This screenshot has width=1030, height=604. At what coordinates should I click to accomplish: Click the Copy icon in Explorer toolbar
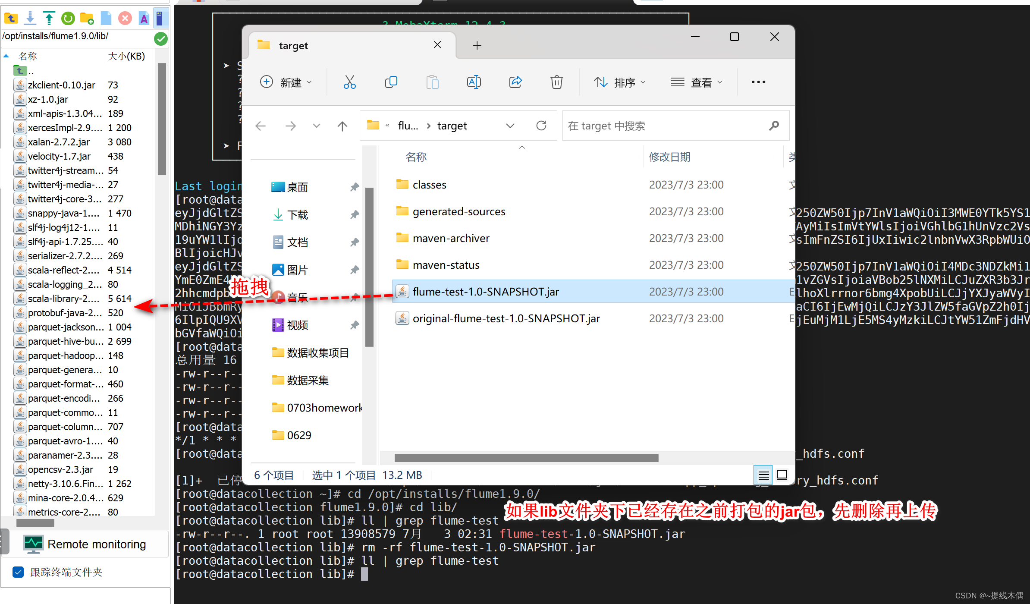click(x=391, y=82)
